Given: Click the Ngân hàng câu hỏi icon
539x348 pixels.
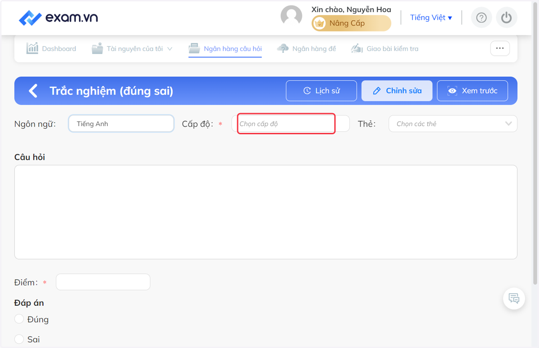Looking at the screenshot, I should coord(194,48).
